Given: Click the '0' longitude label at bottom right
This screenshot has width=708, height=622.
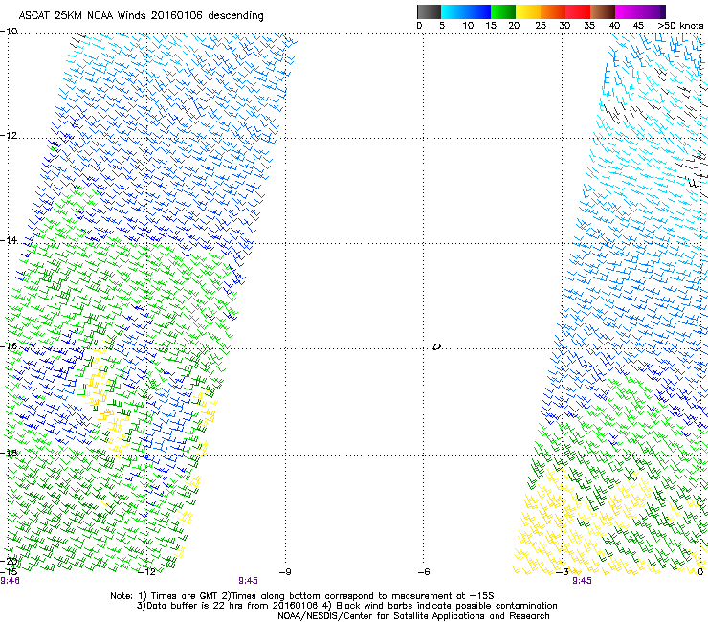Looking at the screenshot, I should (x=700, y=572).
